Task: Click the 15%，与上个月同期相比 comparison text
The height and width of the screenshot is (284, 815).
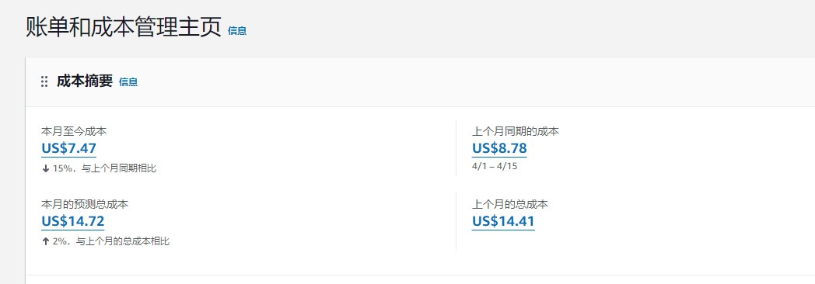Action: pyautogui.click(x=104, y=168)
